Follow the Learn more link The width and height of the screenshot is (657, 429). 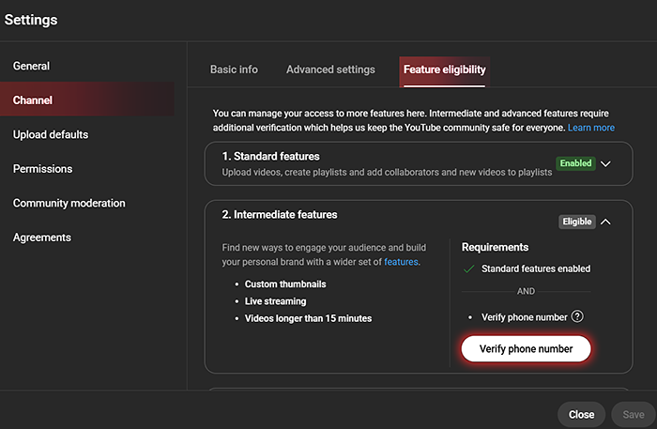[591, 128]
